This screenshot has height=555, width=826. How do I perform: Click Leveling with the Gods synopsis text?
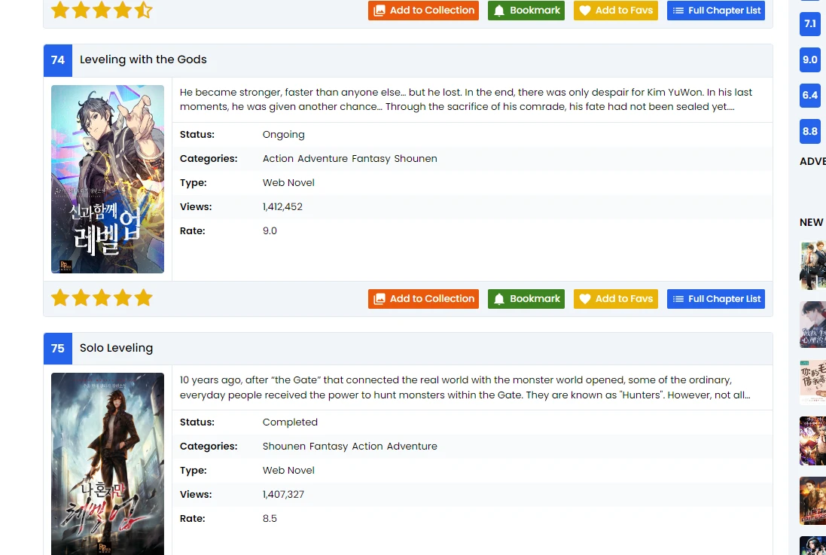click(x=465, y=99)
